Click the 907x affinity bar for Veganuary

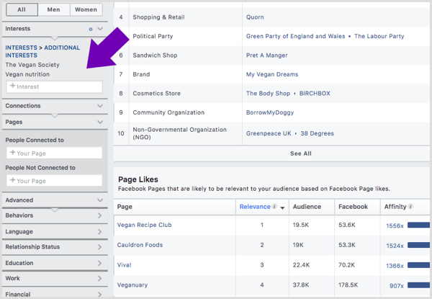418,285
